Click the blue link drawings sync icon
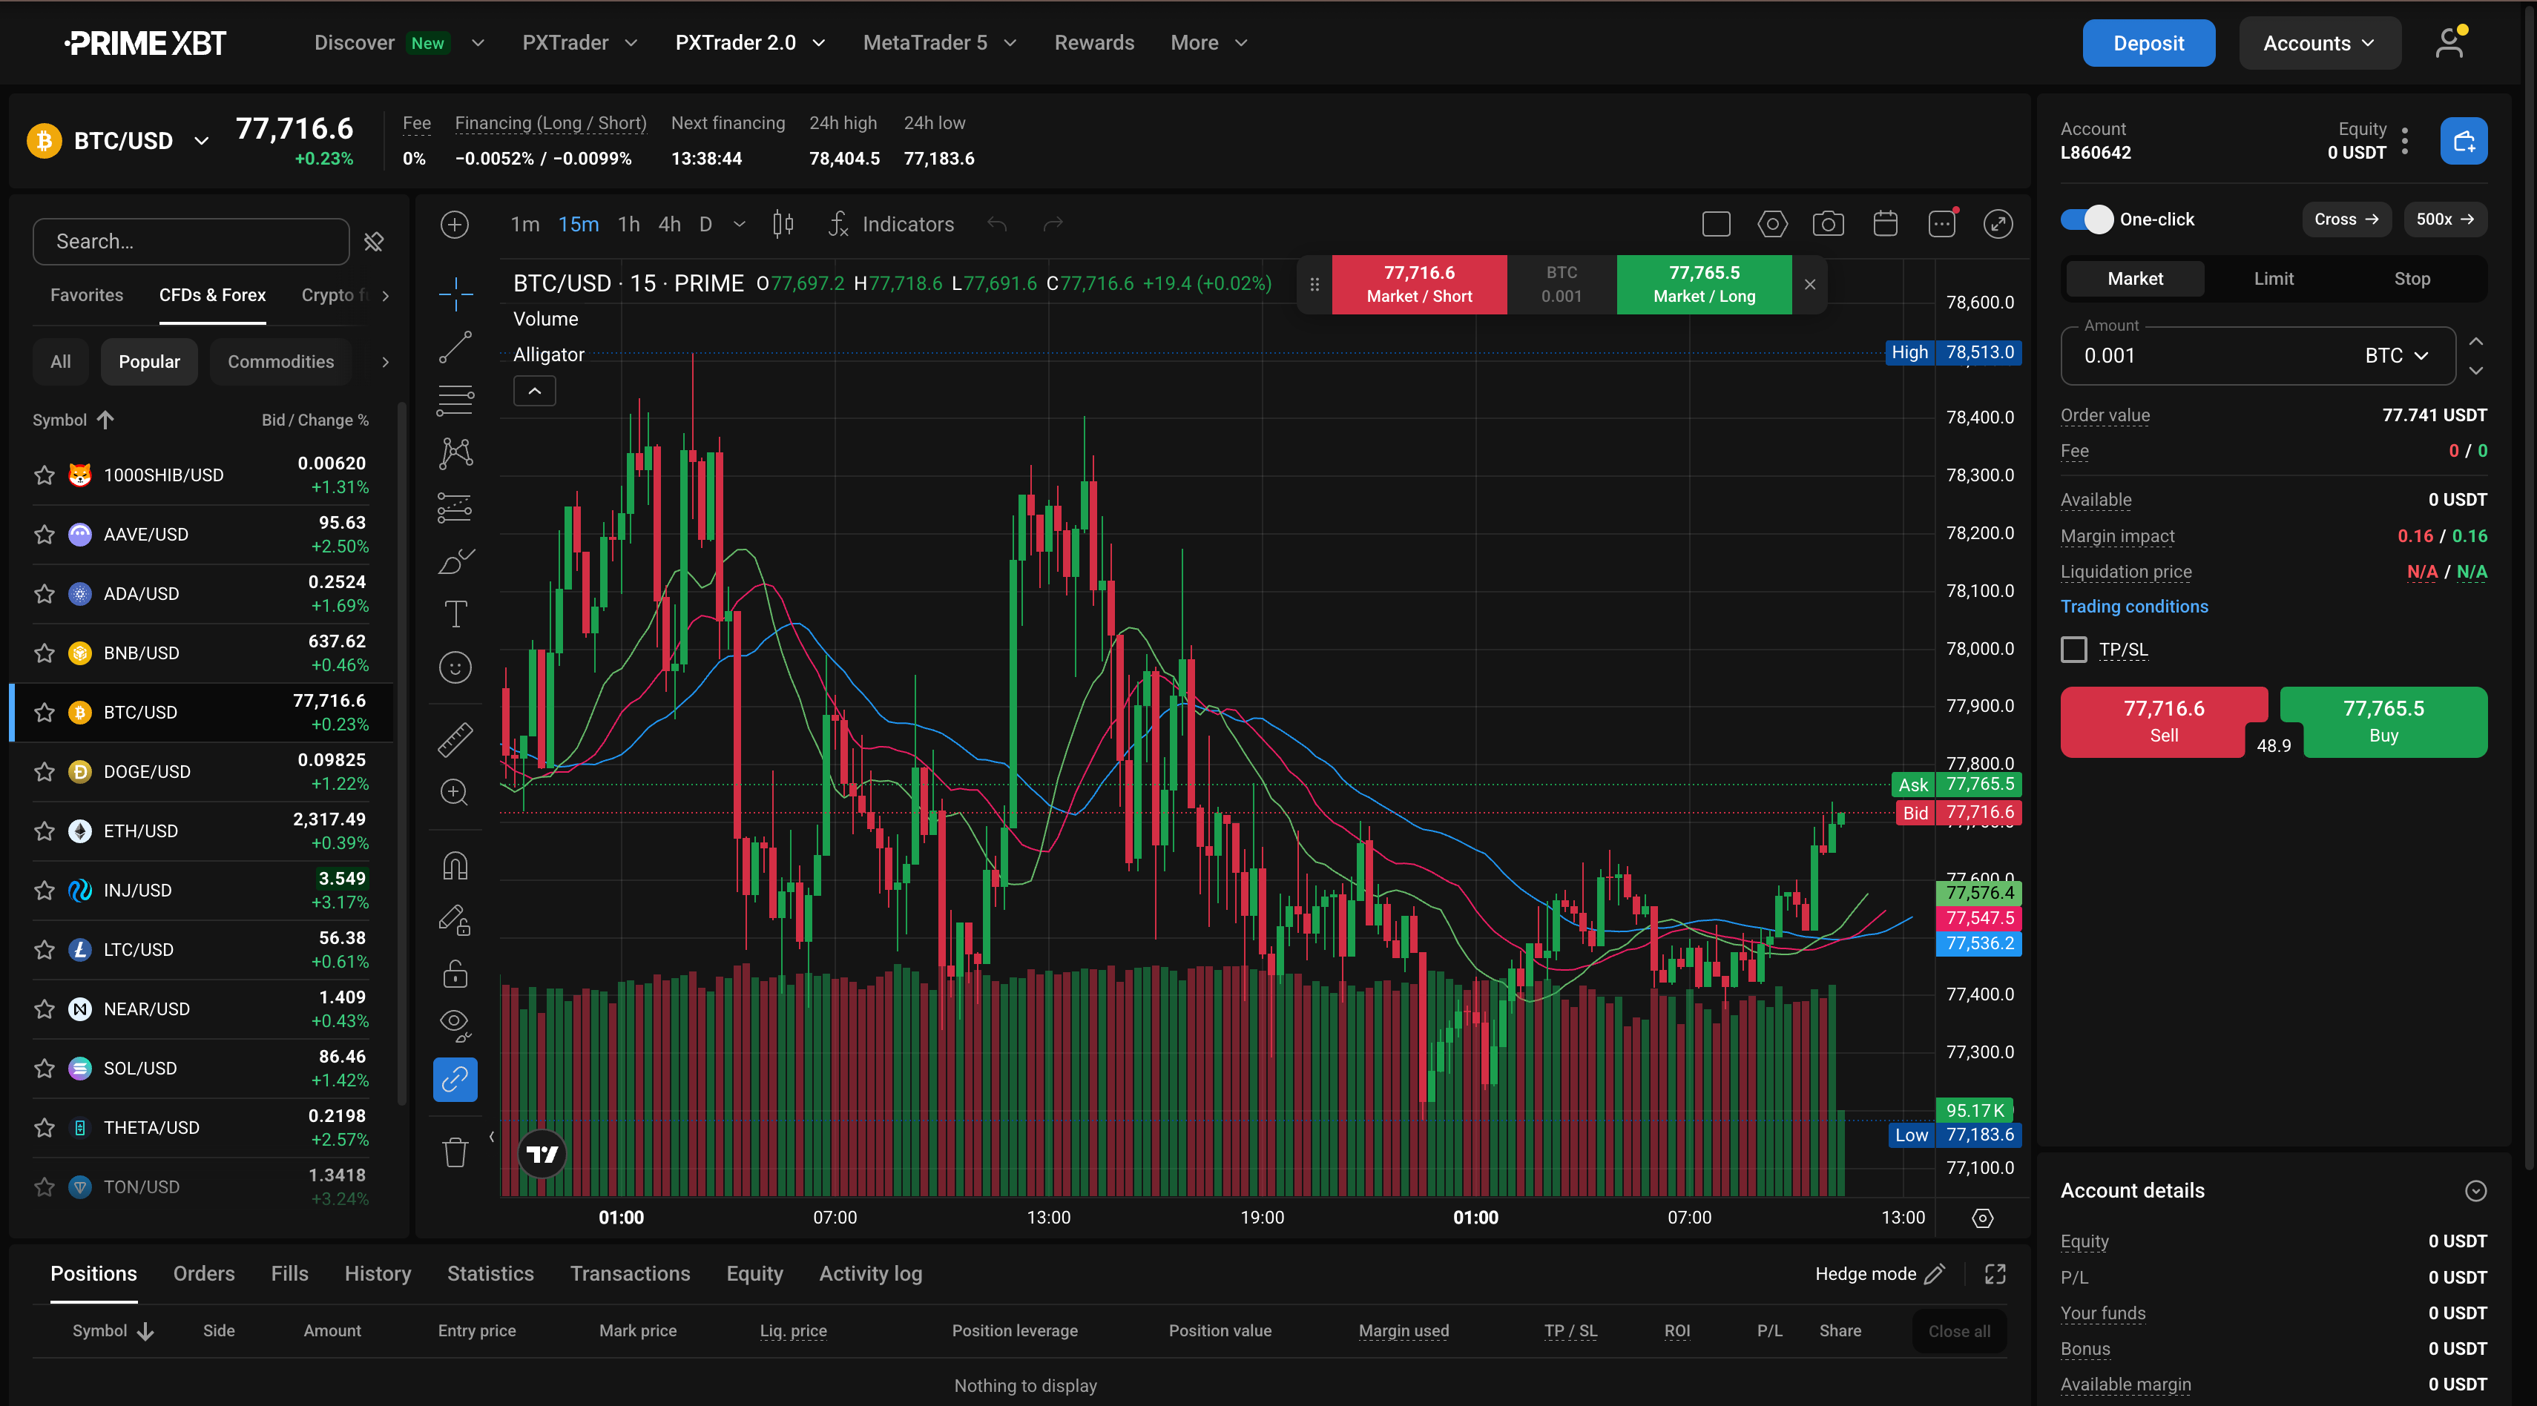Image resolution: width=2537 pixels, height=1406 pixels. [455, 1080]
